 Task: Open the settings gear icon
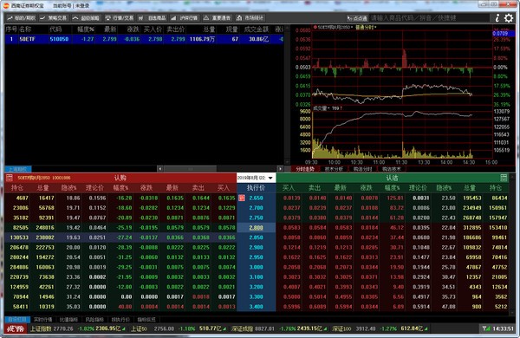point(509,18)
